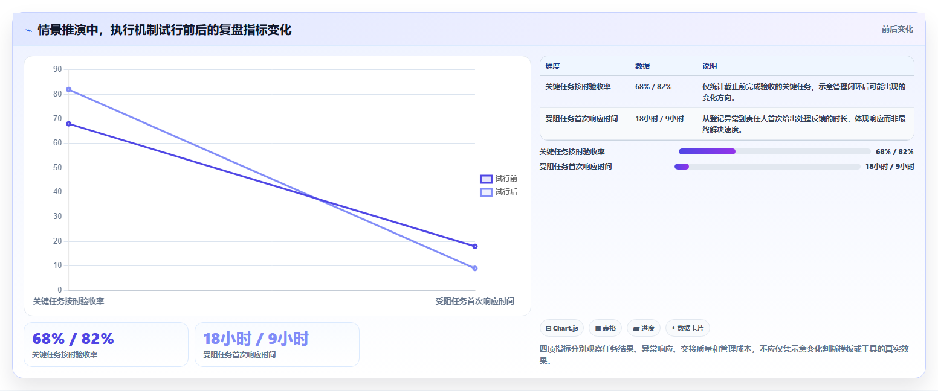Open the 18小时 / 9小时 data card
The width and height of the screenshot is (938, 391).
click(x=277, y=345)
